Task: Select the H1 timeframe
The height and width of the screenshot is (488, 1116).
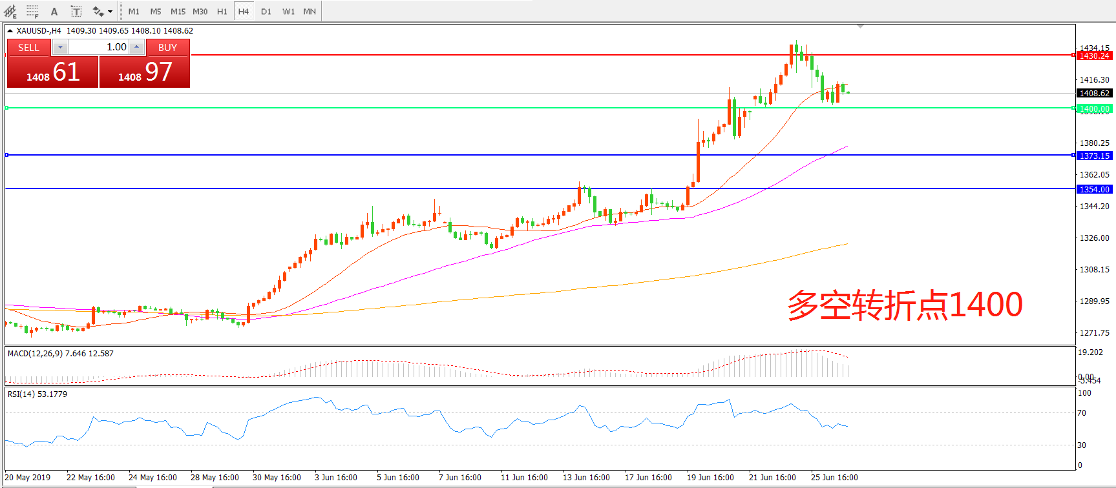Action: (x=222, y=11)
